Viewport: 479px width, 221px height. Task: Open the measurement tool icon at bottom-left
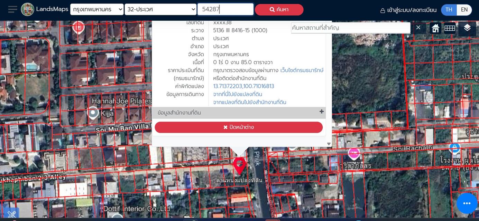click(x=11, y=214)
